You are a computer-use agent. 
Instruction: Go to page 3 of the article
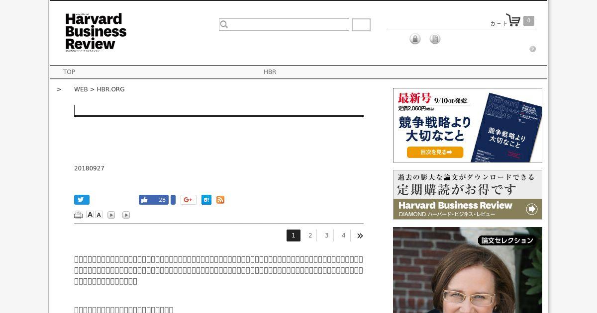326,235
